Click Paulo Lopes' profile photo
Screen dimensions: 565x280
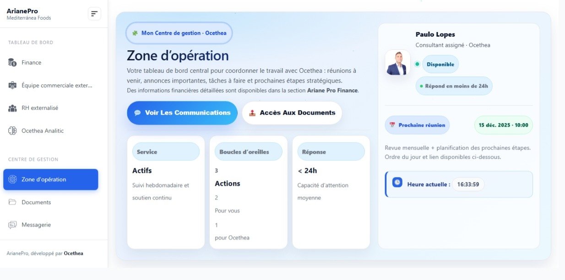click(x=397, y=63)
